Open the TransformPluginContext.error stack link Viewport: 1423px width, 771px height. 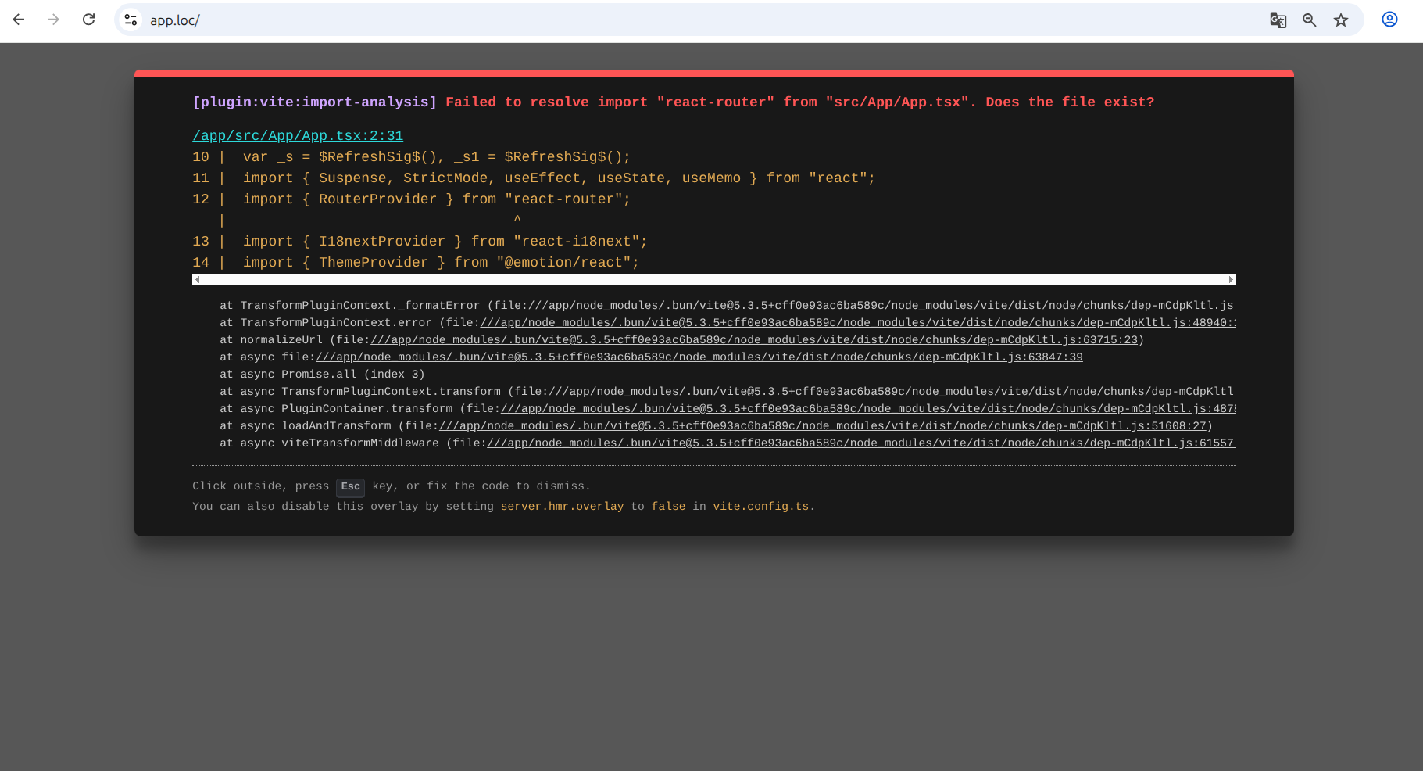857,323
